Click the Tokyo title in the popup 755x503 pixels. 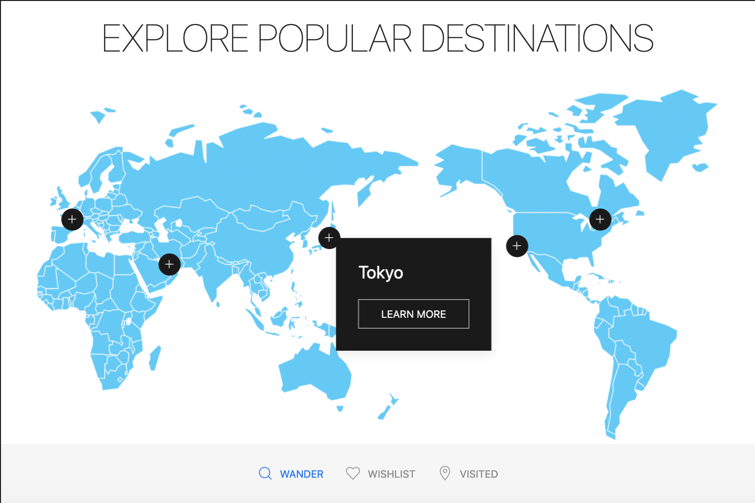pyautogui.click(x=381, y=273)
